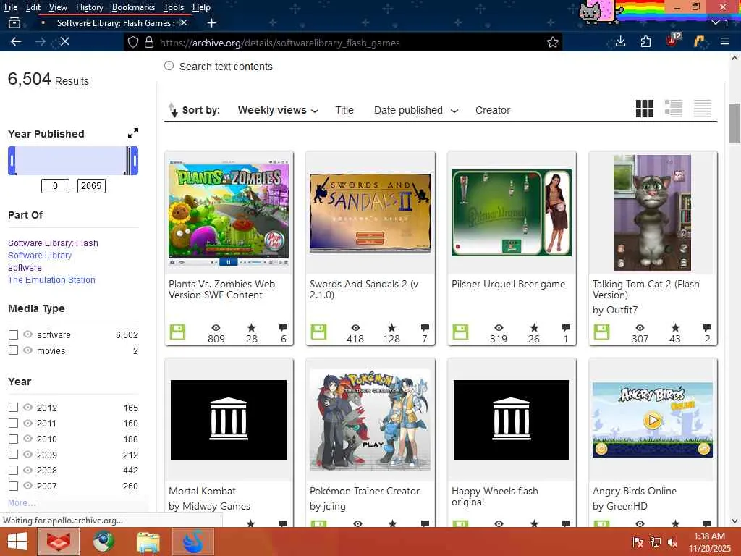The height and width of the screenshot is (556, 741).
Task: Open the Edit menu
Action: tap(33, 7)
